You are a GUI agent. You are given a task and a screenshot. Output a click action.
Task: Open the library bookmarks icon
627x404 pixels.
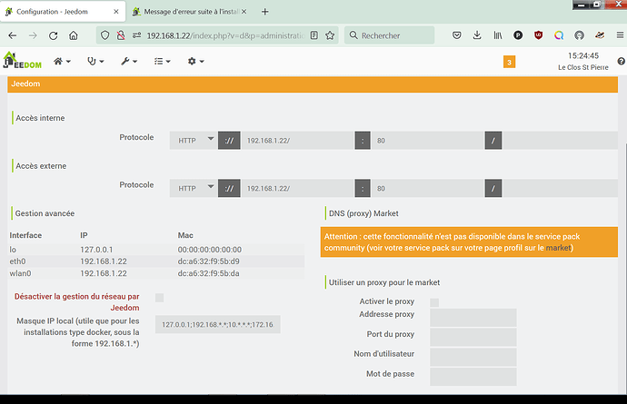point(498,35)
